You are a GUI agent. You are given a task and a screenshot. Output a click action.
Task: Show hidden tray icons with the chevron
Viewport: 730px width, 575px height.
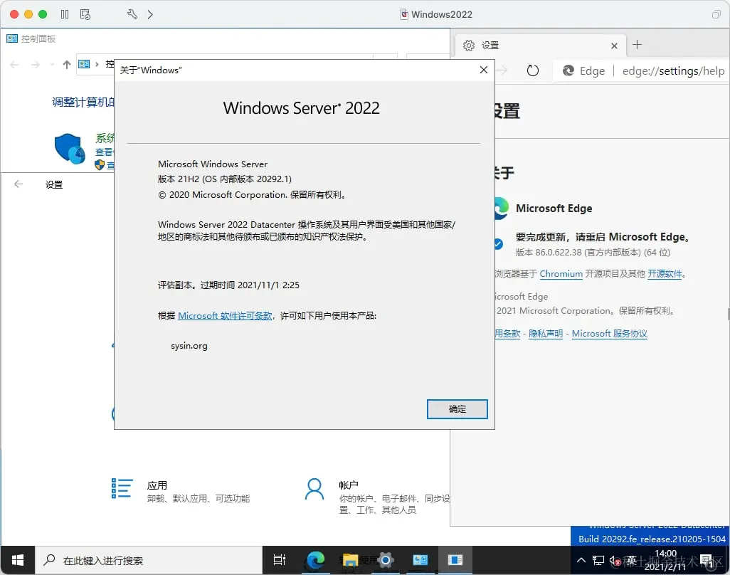tap(581, 560)
